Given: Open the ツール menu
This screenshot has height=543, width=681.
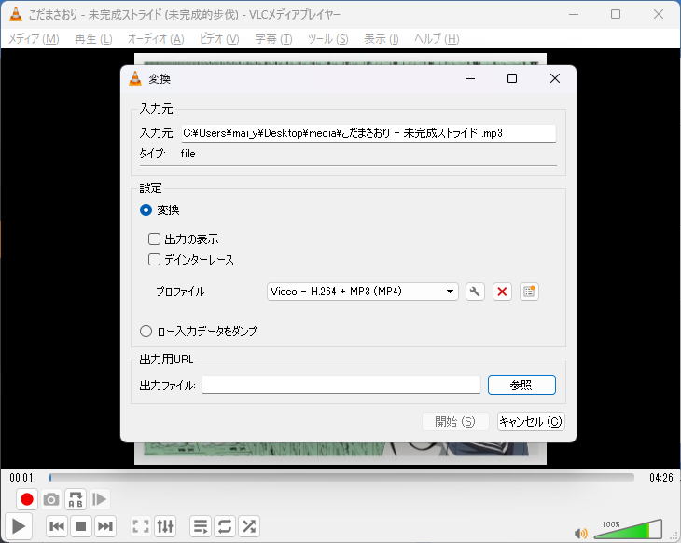Looking at the screenshot, I should coord(327,39).
